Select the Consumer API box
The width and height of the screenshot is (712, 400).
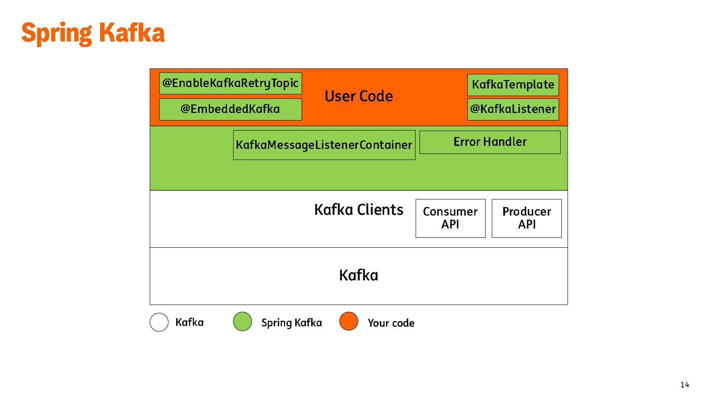450,218
